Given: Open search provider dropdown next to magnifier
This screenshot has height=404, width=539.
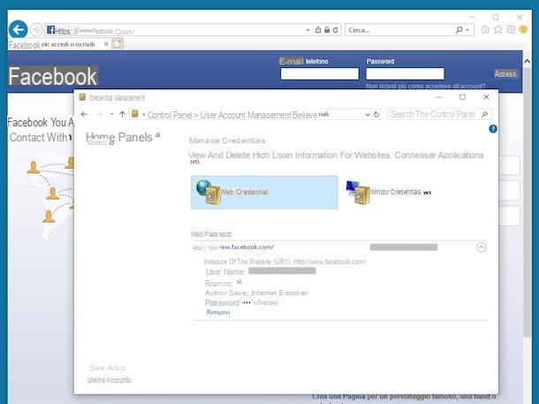Looking at the screenshot, I should pos(467,30).
